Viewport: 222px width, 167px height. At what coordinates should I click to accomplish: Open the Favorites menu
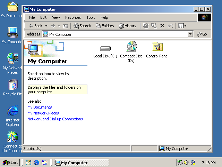point(73,17)
